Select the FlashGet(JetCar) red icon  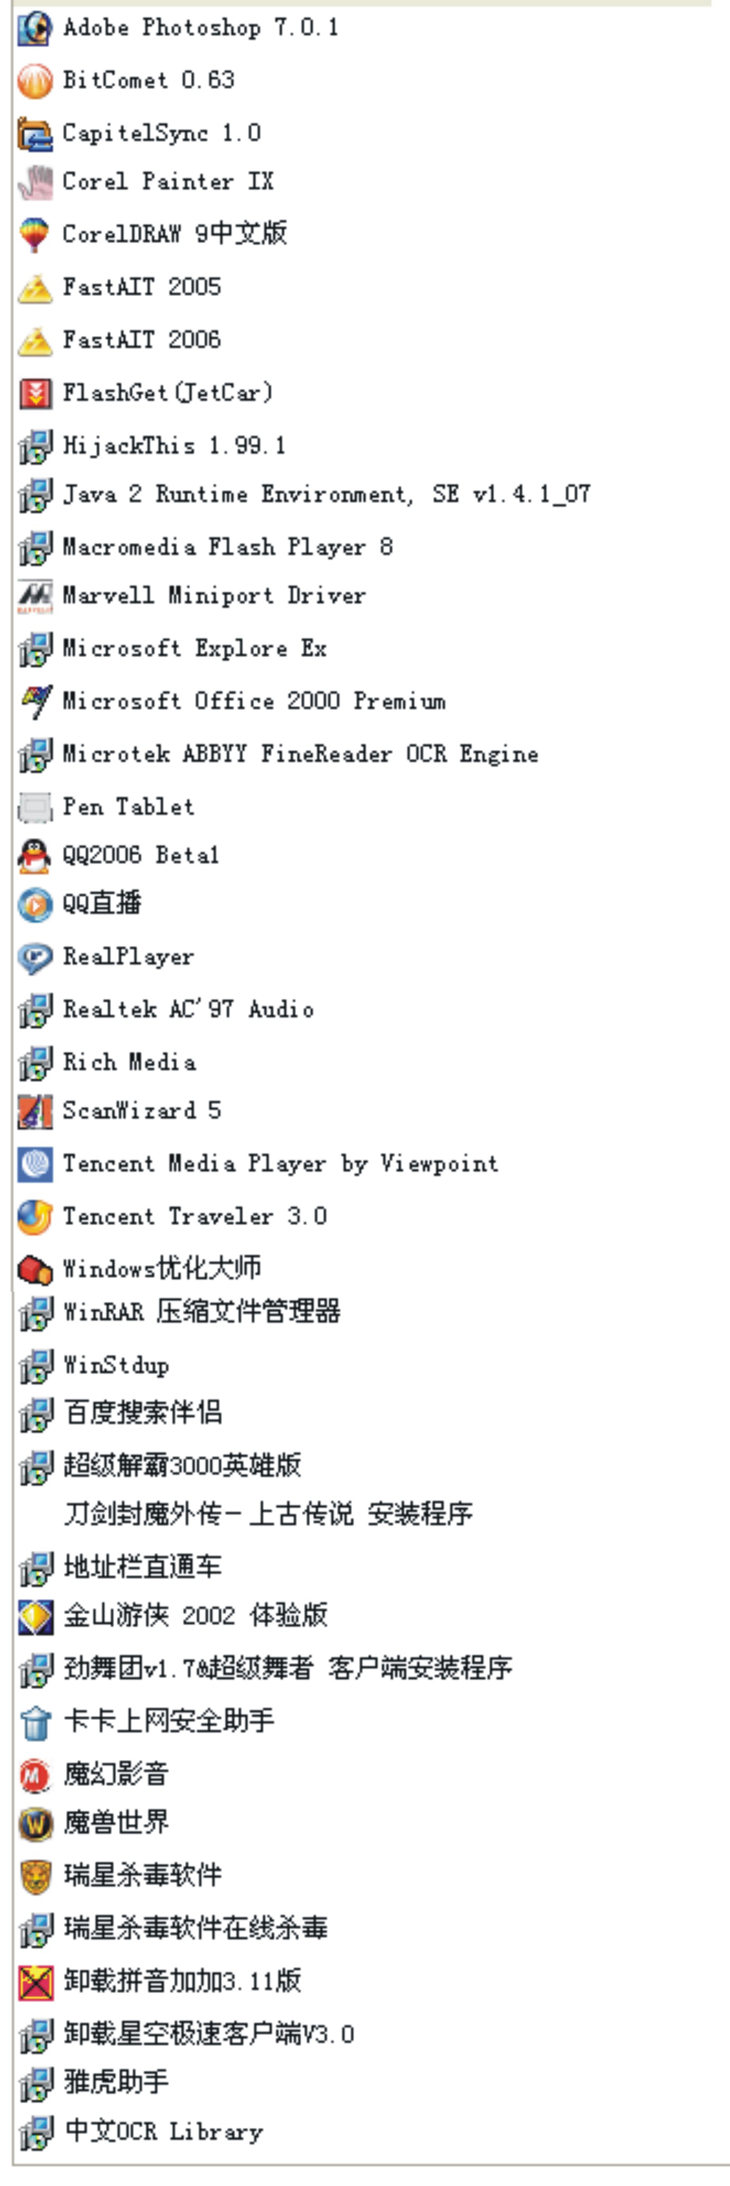point(35,393)
